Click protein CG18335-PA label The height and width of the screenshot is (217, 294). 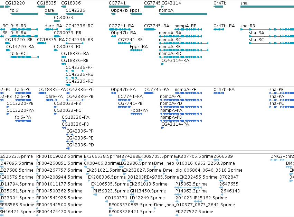tap(52, 90)
